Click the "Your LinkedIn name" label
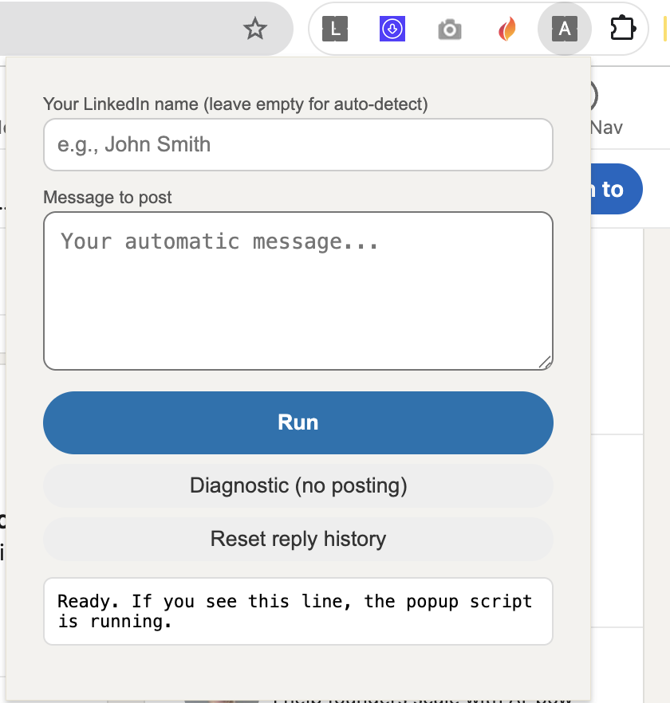Screen dimensions: 670x703 pyautogui.click(x=235, y=104)
